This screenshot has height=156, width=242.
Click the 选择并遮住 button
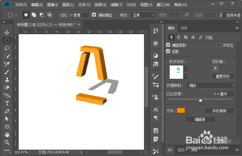click(232, 15)
